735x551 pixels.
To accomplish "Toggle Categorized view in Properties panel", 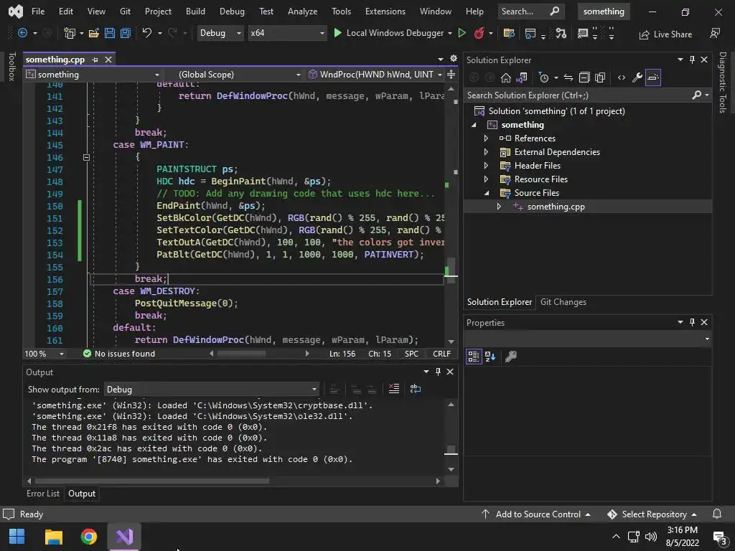I will tap(474, 357).
